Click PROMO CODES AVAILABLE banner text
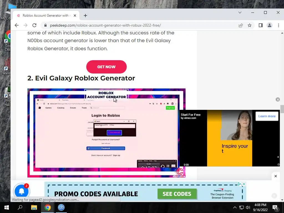This screenshot has height=213, width=284. 96,194
